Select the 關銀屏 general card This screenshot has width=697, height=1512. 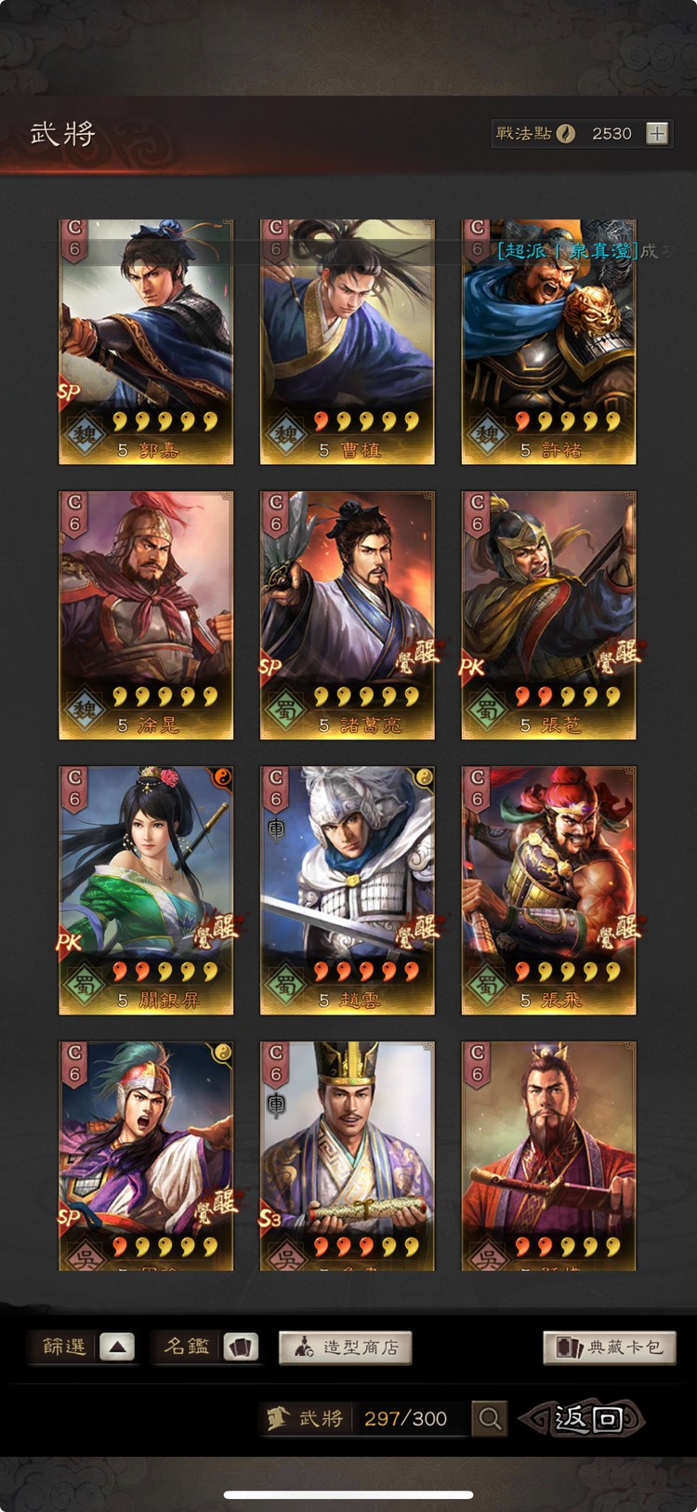point(146,890)
